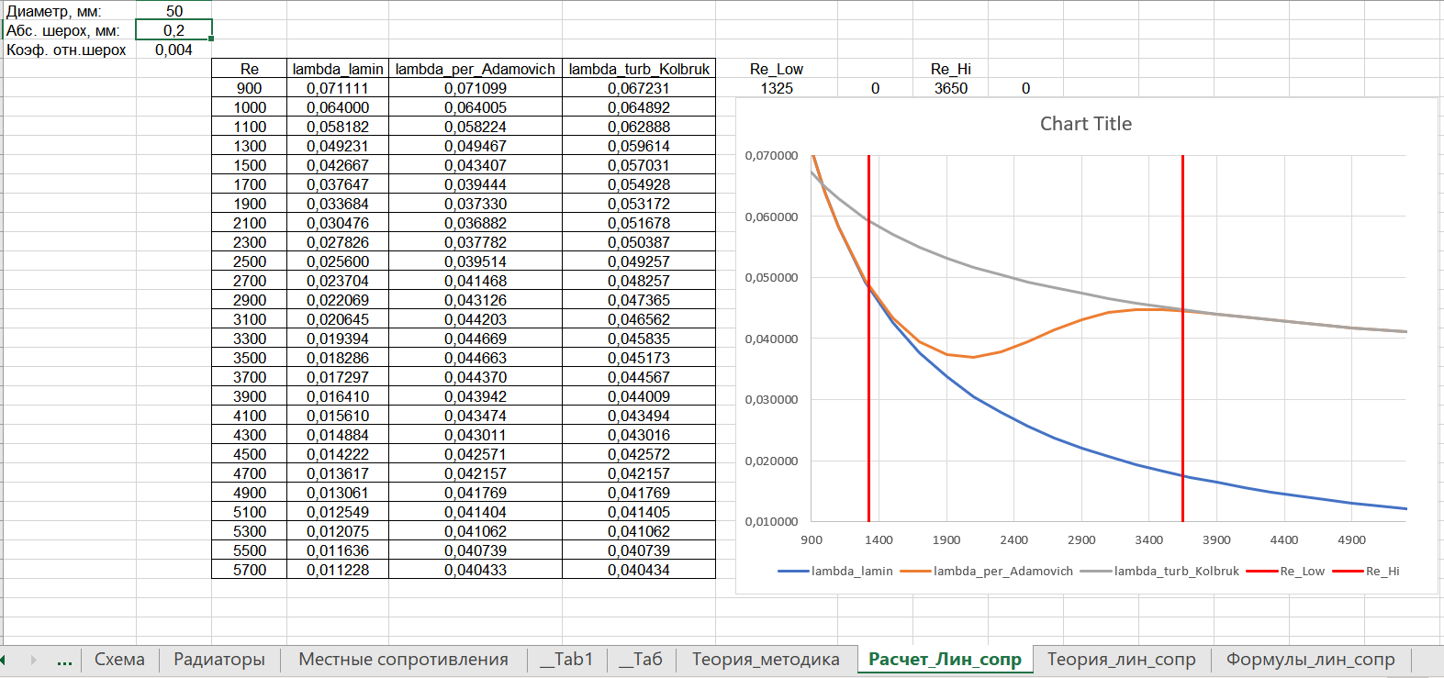This screenshot has width=1444, height=678.
Task: Switch to the Радиаторы sheet
Action: [219, 660]
